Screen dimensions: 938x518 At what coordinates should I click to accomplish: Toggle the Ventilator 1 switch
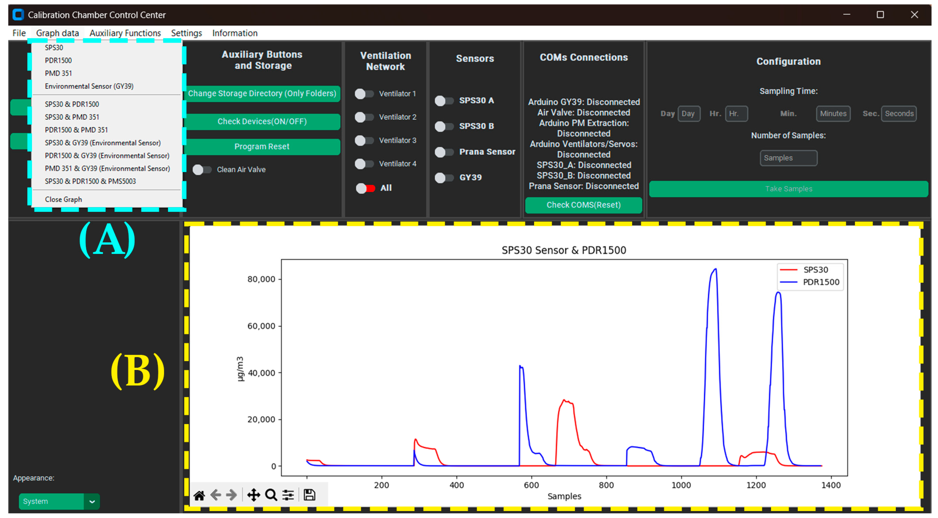click(364, 94)
